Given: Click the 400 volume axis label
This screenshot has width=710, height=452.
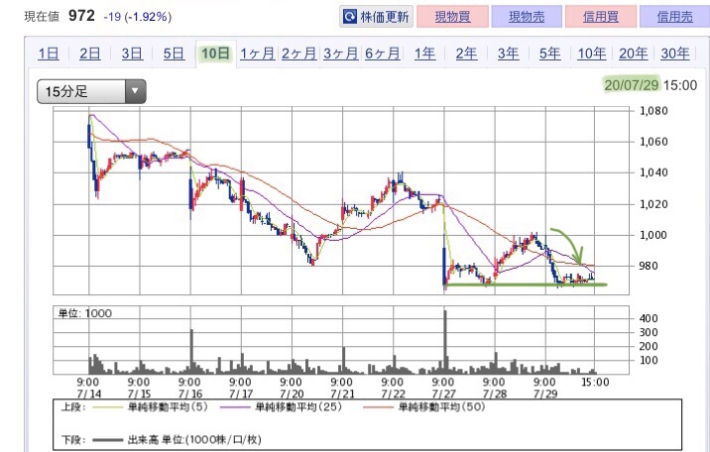Looking at the screenshot, I should pos(648,318).
